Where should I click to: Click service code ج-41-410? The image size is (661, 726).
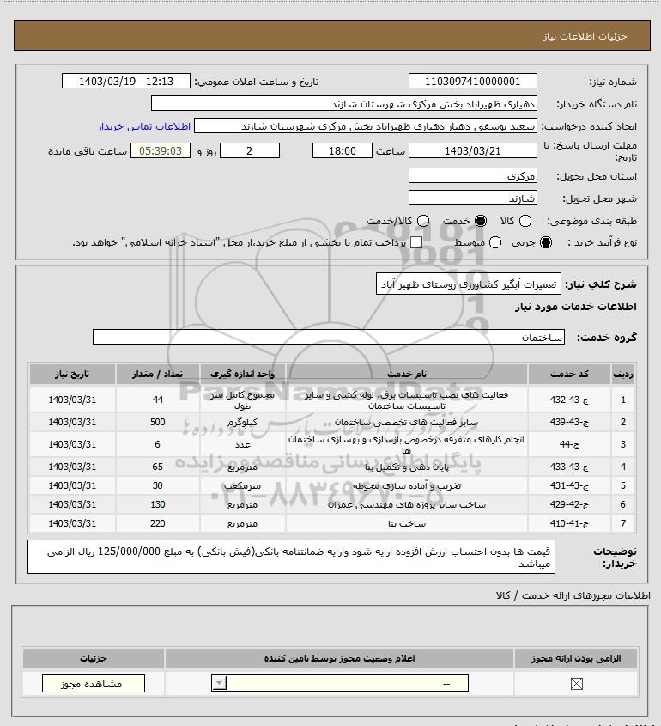(569, 523)
